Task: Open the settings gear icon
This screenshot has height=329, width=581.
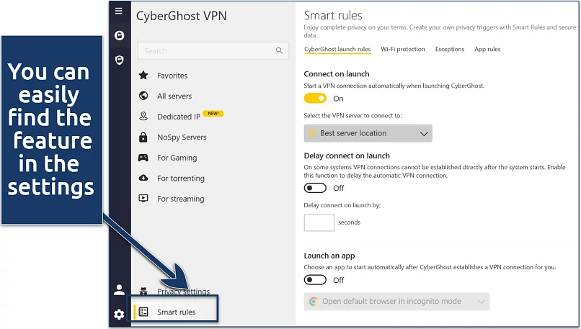Action: tap(119, 315)
